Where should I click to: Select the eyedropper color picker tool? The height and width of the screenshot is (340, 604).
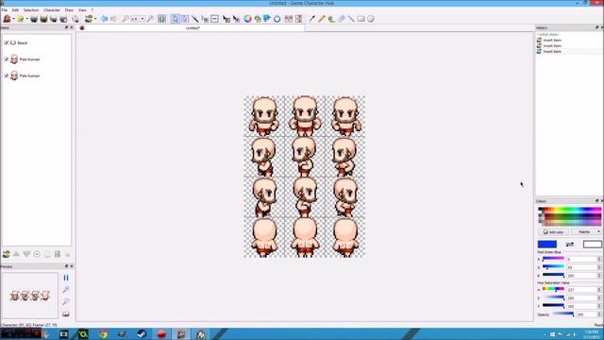point(312,19)
